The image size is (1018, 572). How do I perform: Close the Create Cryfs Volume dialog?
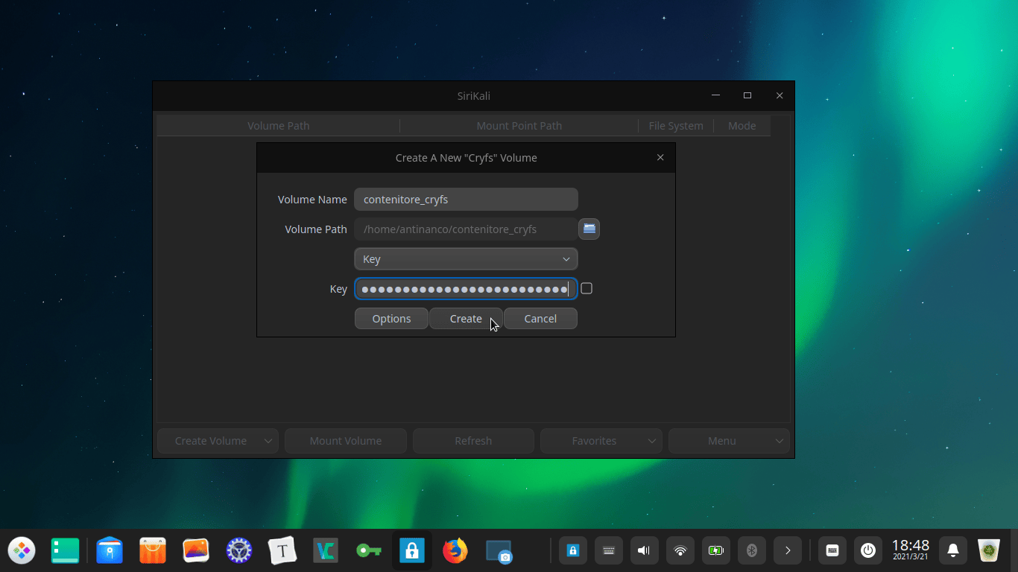click(660, 157)
